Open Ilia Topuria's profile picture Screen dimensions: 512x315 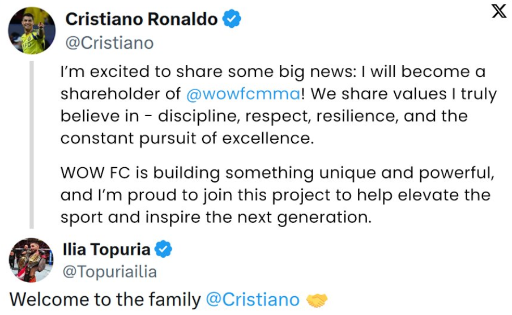click(x=31, y=260)
